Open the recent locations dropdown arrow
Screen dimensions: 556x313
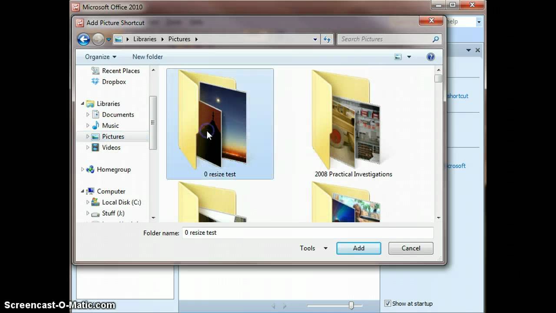109,40
